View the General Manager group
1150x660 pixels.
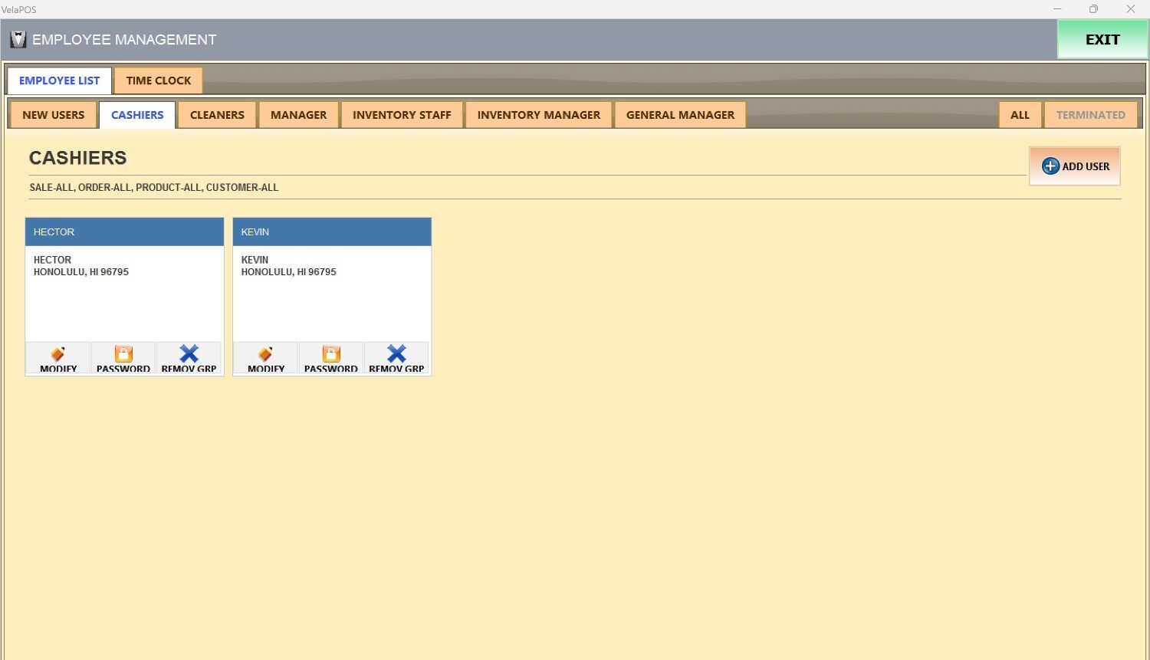[680, 115]
